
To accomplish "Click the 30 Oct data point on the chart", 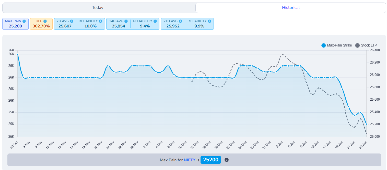I will tap(17, 54).
